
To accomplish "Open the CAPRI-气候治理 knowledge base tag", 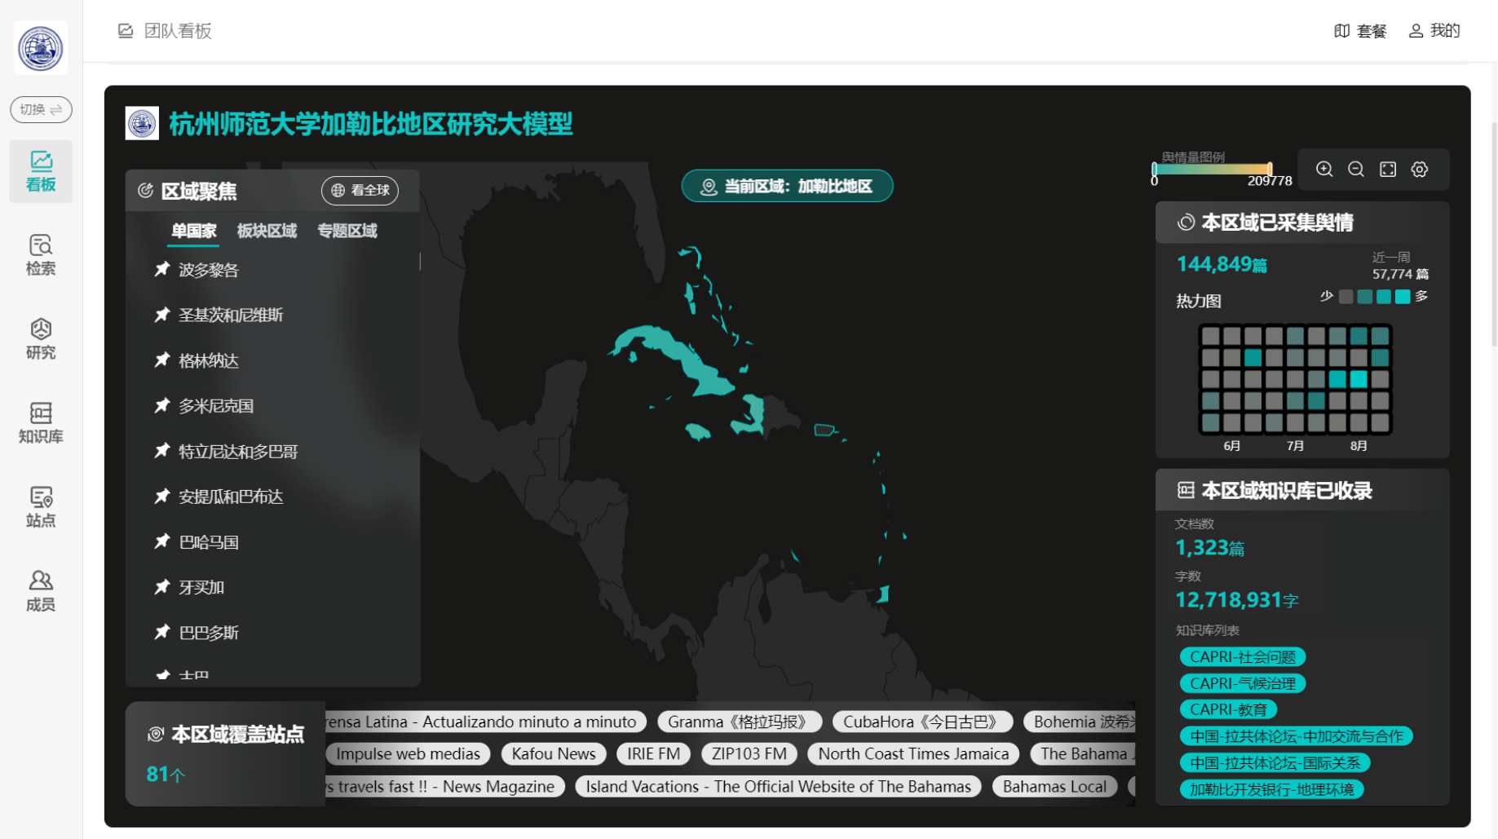I will click(1242, 683).
